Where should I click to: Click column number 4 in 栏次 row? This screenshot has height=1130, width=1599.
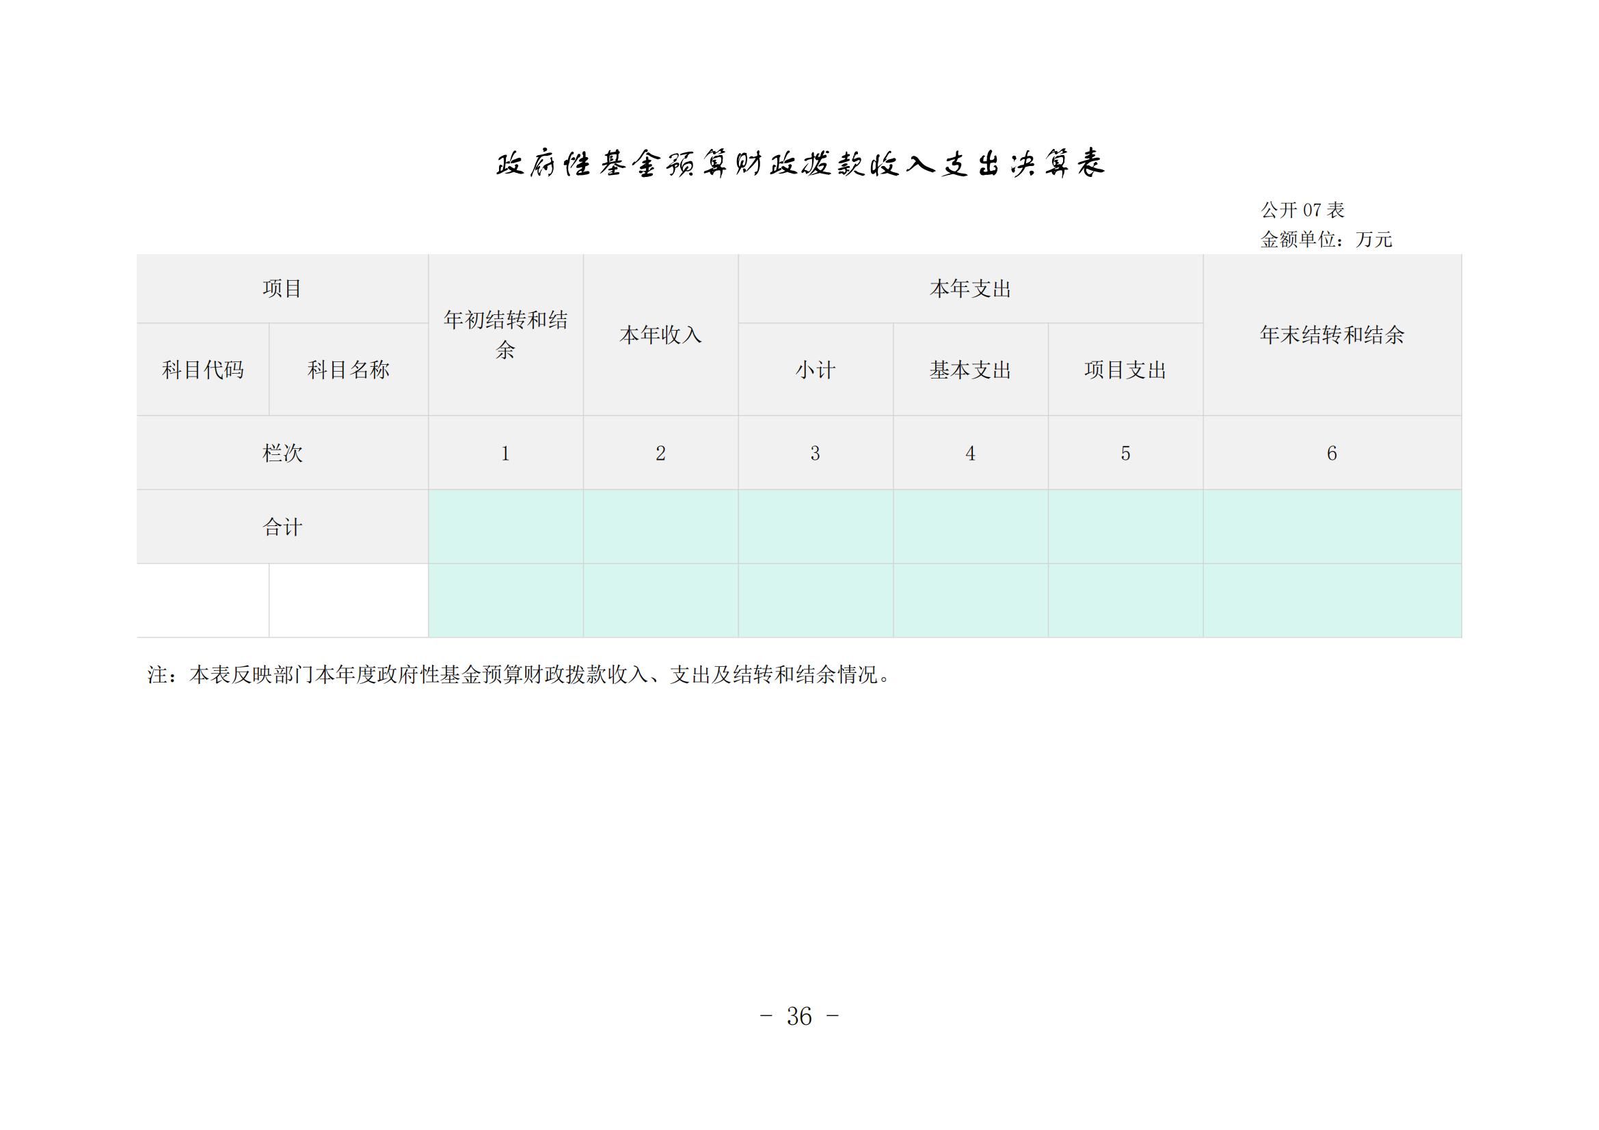point(970,453)
